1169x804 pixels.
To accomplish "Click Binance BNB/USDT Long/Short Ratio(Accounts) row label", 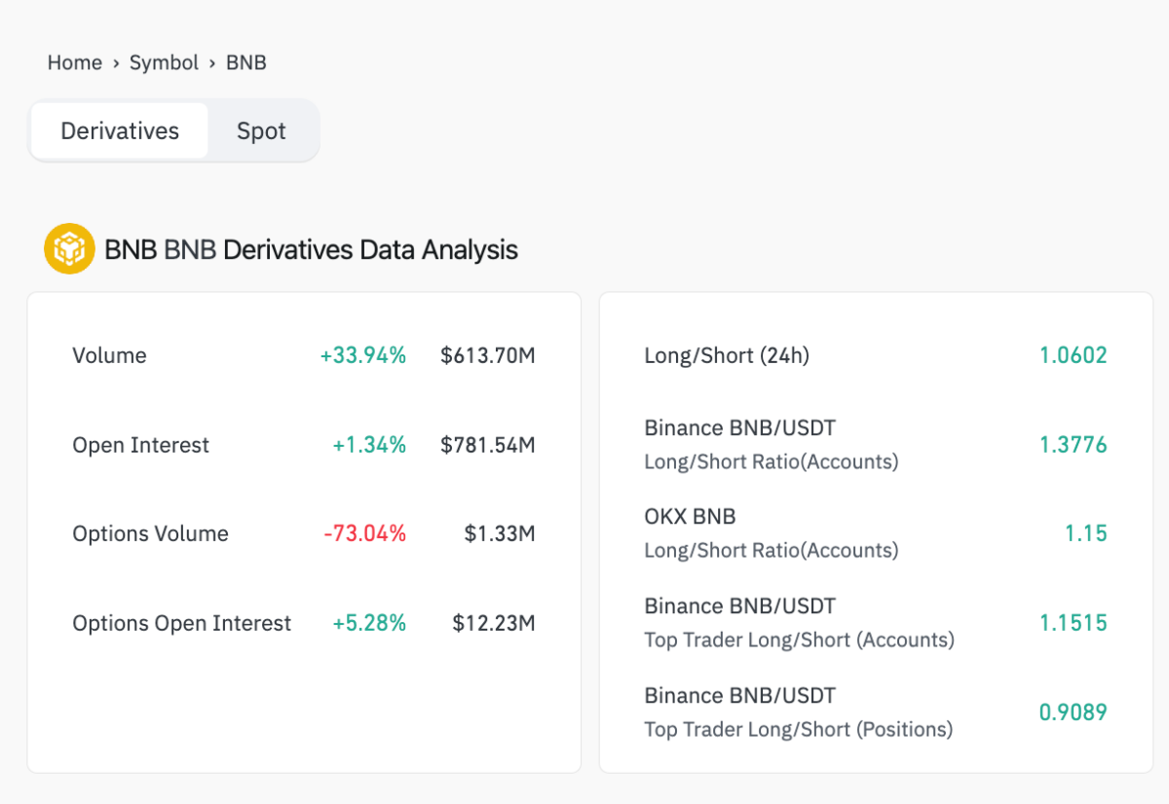I will 772,444.
